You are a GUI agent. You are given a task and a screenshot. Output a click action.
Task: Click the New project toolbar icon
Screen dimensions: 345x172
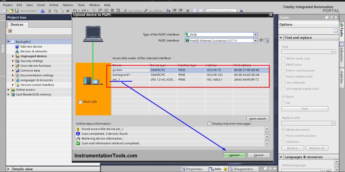coord(6,10)
